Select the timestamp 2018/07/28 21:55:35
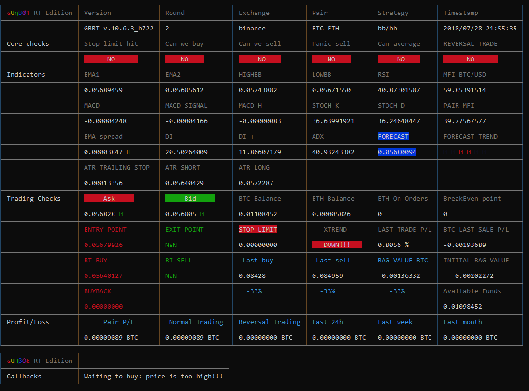529x391 pixels. tap(480, 29)
